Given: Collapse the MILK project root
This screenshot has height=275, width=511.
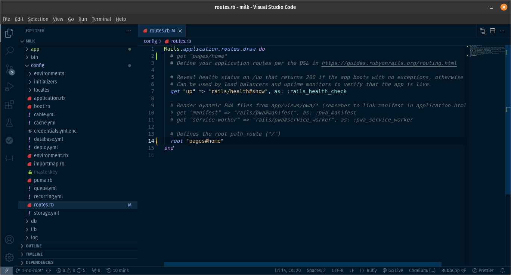Looking at the screenshot, I should (x=78, y=41).
